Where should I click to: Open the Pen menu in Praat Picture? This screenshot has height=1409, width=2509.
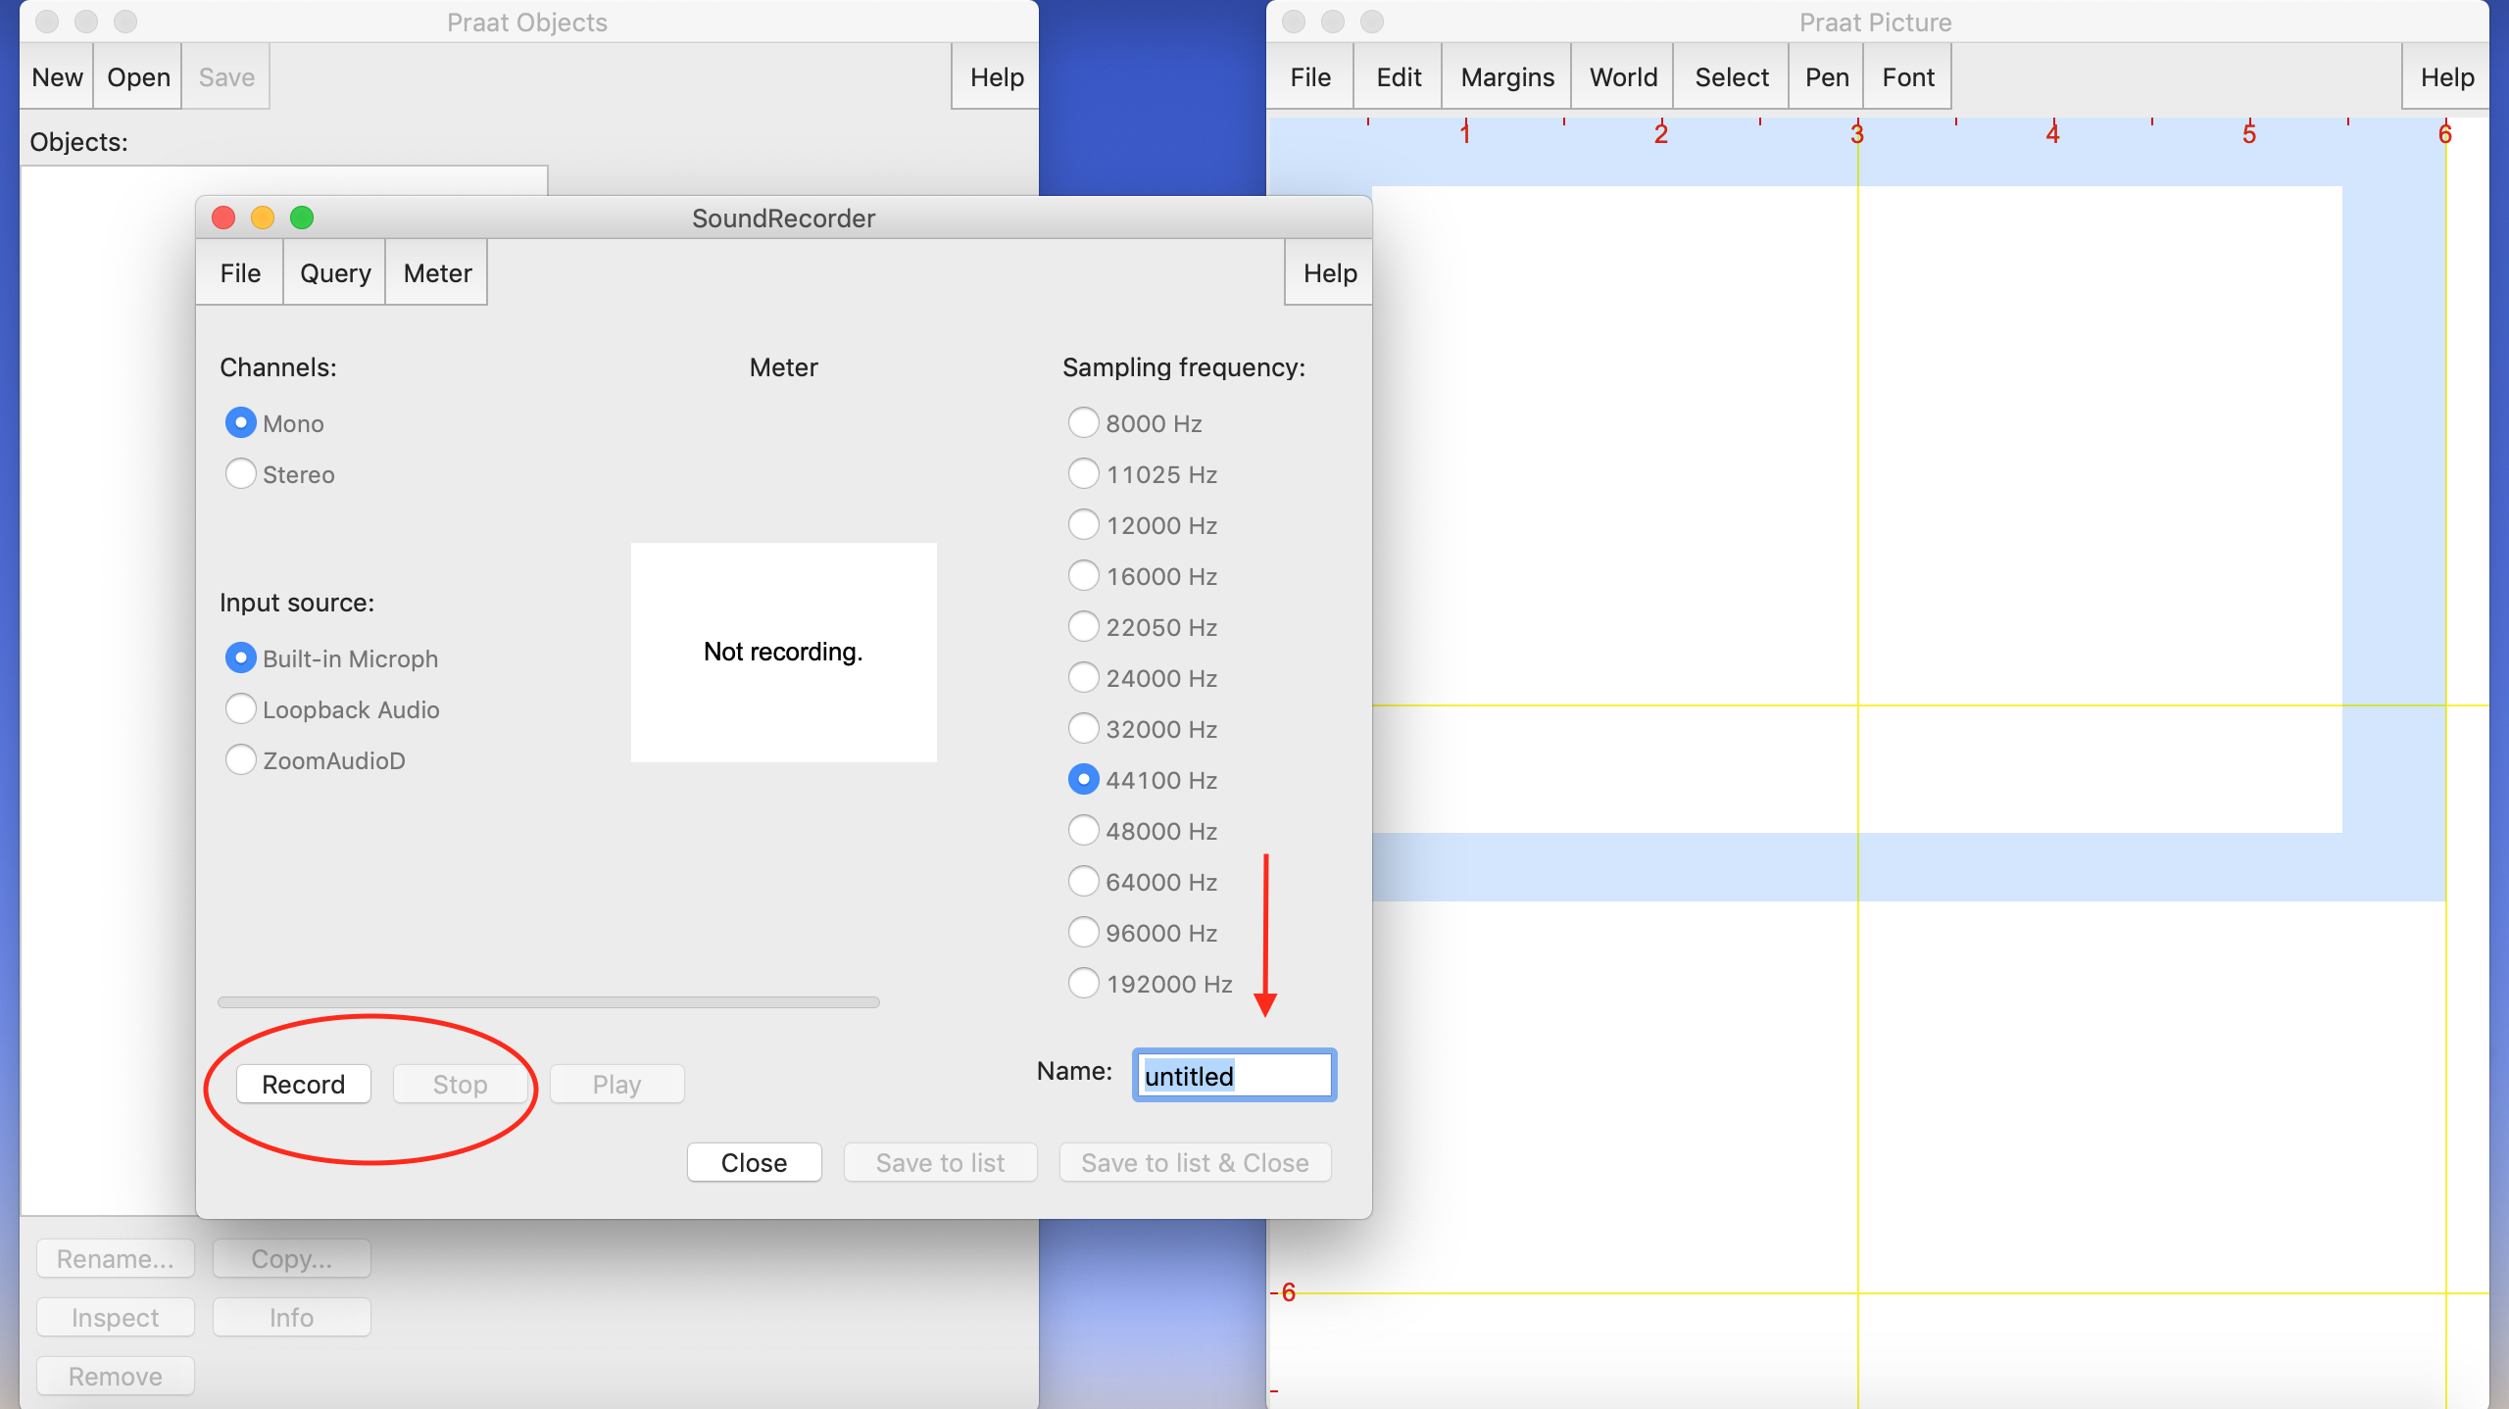point(1827,77)
